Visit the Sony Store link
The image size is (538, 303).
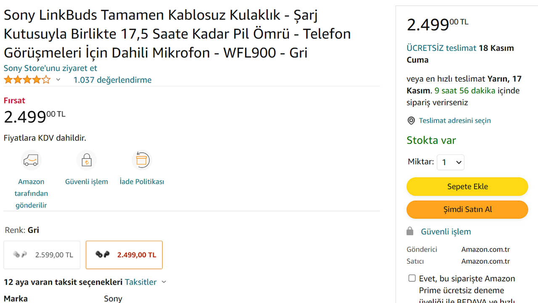(50, 68)
